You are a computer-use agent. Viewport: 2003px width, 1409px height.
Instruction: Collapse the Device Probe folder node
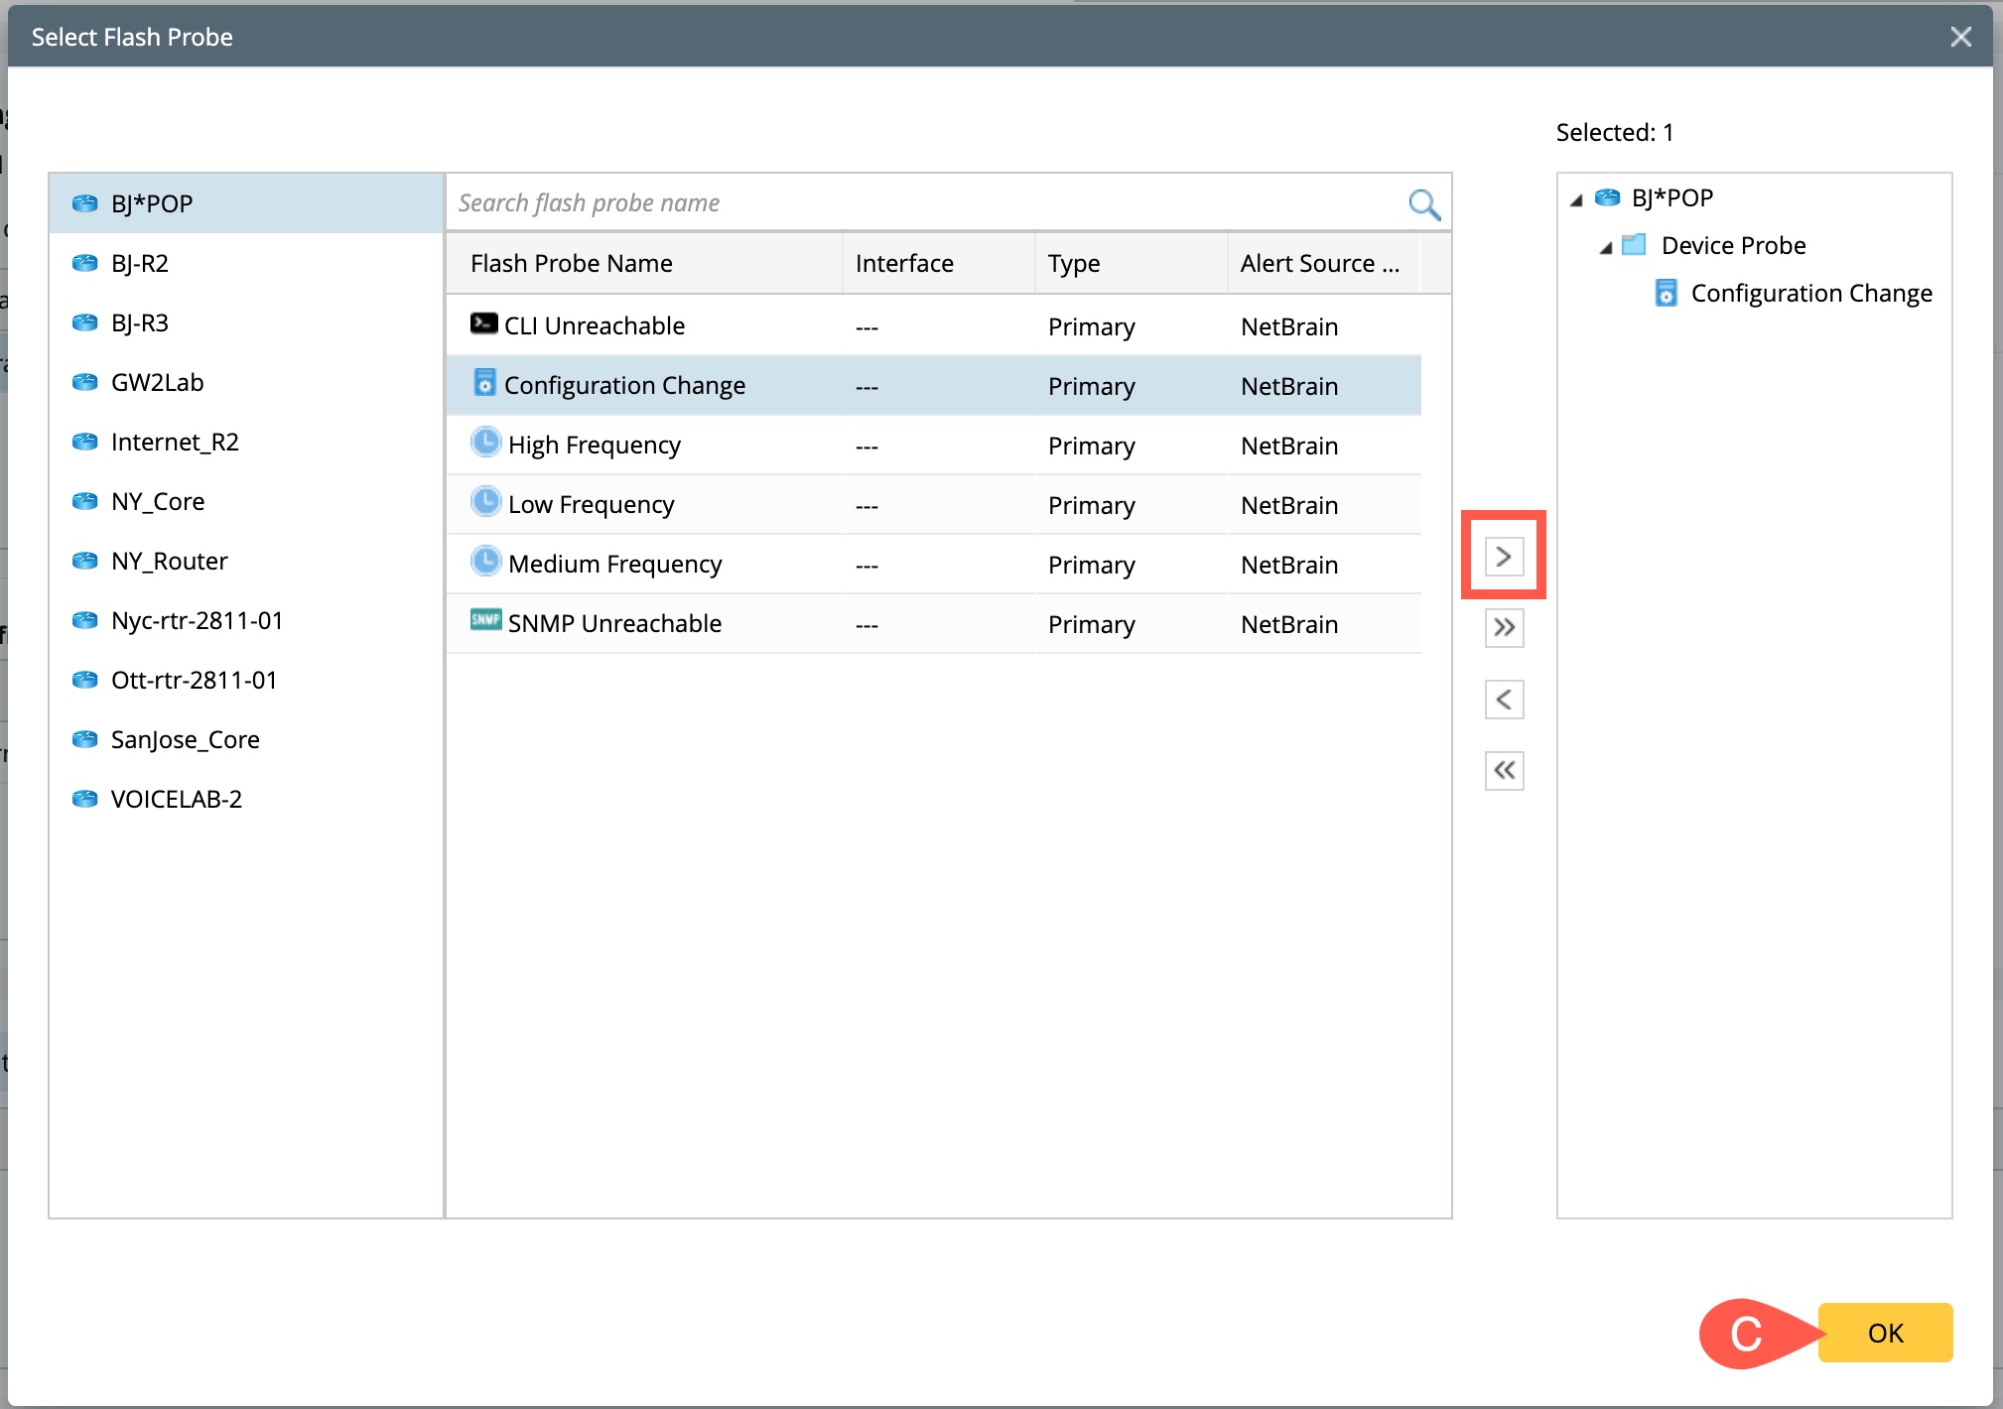(1606, 248)
